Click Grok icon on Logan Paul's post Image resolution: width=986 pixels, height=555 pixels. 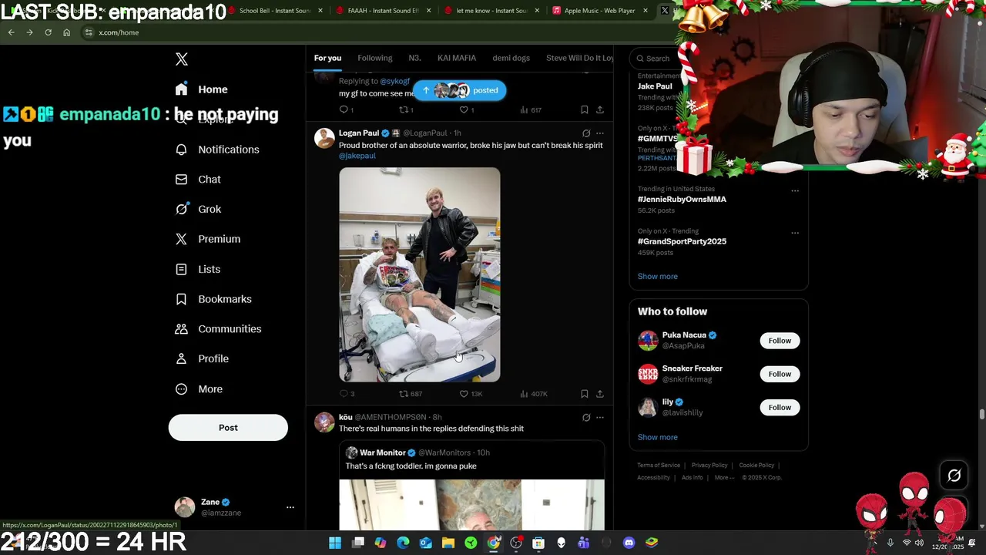(586, 133)
